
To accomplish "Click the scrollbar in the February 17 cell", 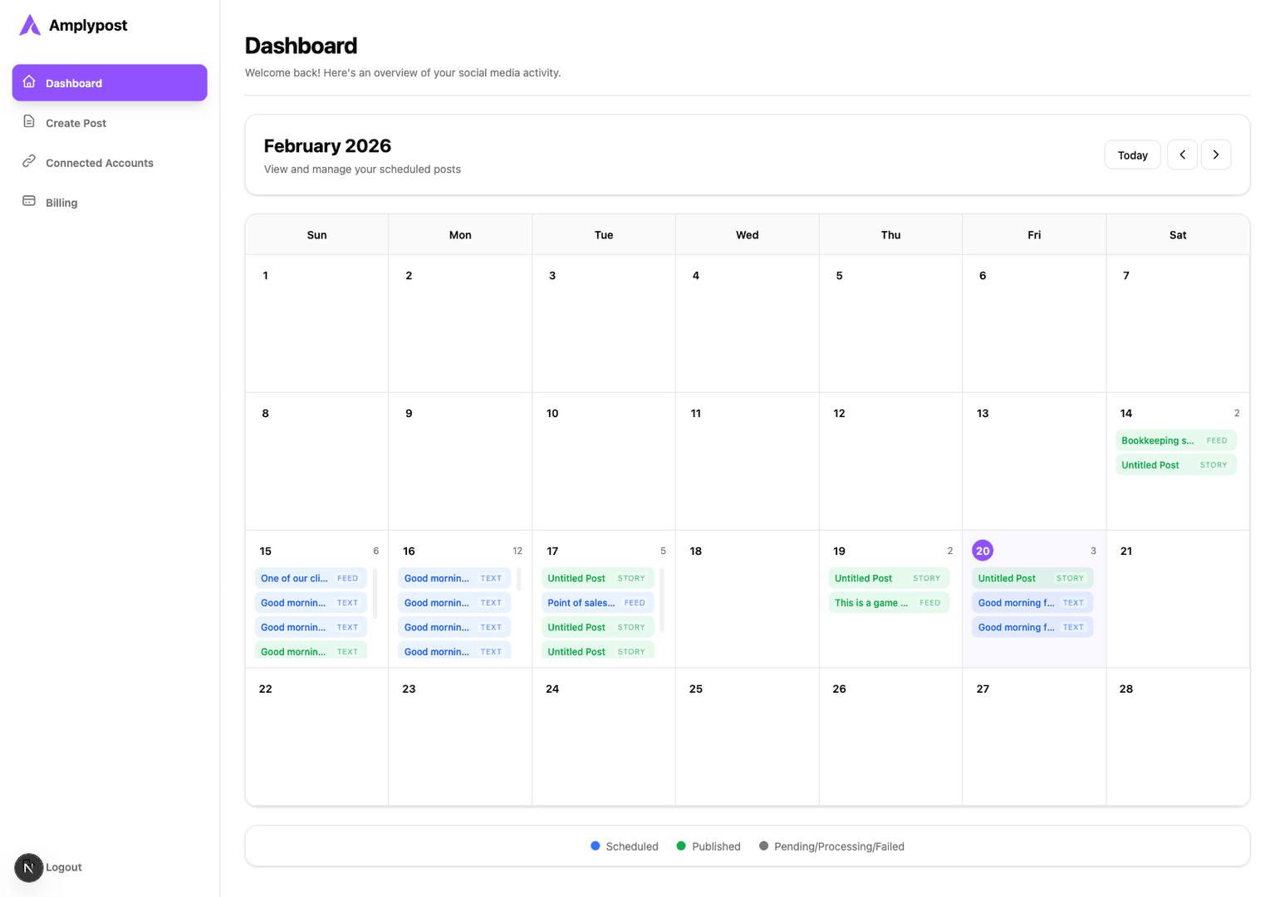I will pos(662,600).
